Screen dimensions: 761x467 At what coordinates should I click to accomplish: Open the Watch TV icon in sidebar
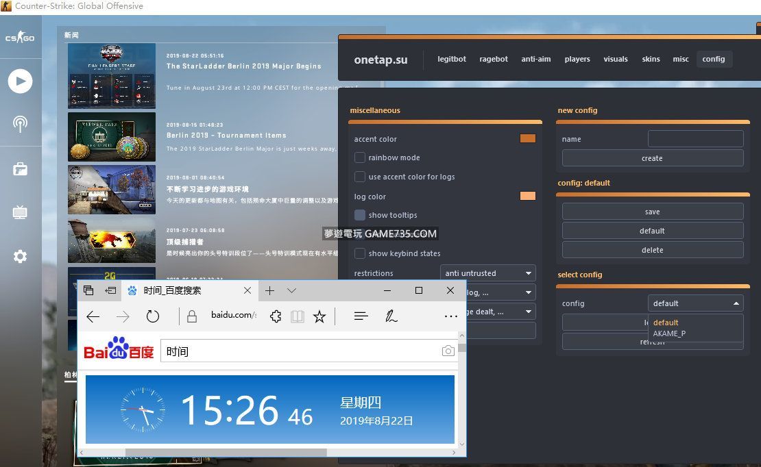point(20,212)
